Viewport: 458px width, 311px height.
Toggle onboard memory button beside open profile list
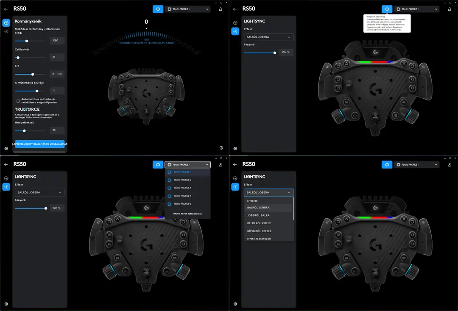[x=158, y=164]
